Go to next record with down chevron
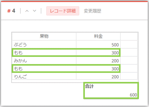The height and width of the screenshot is (107, 149). tap(34, 11)
